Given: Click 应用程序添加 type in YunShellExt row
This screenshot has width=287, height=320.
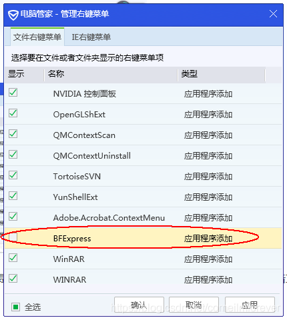Looking at the screenshot, I should (x=208, y=197).
